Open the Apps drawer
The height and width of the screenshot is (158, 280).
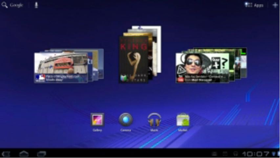point(254,5)
